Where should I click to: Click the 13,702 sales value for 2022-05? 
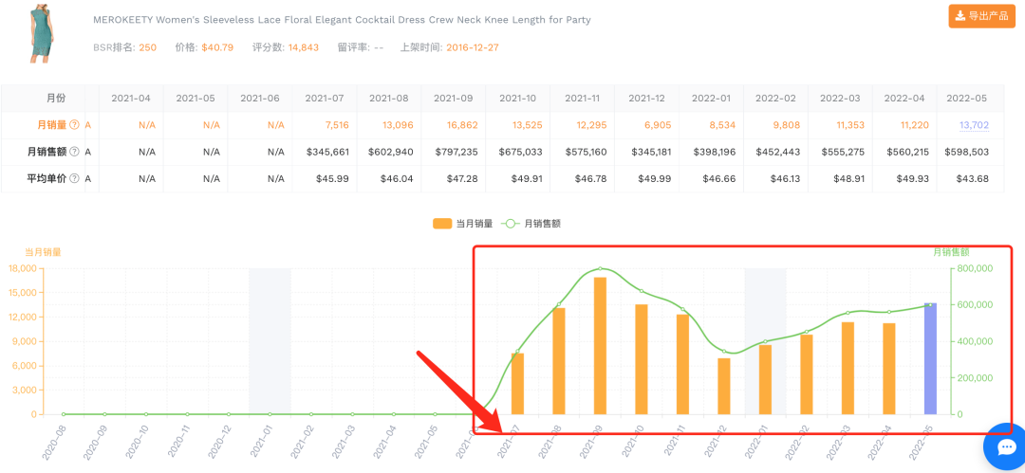(x=974, y=125)
